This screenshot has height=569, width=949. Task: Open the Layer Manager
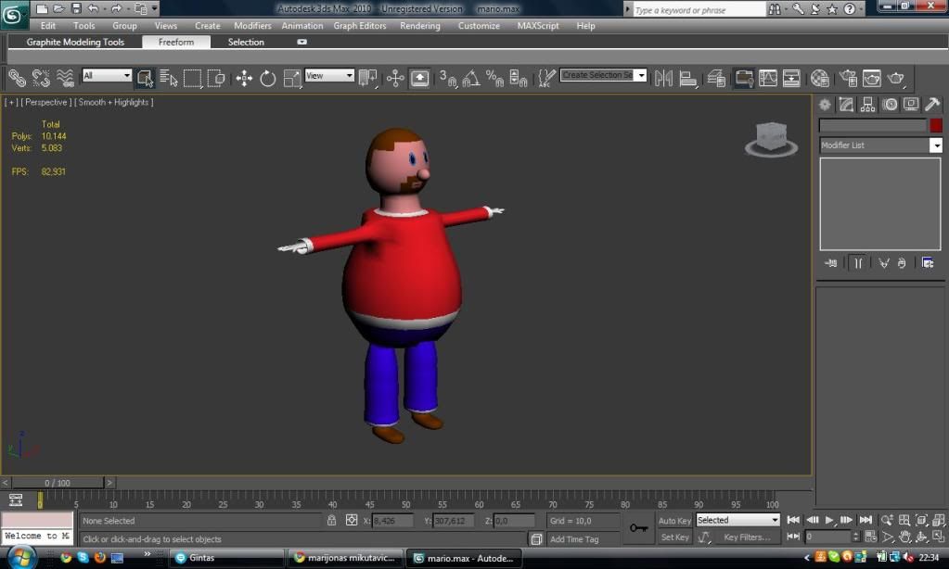pyautogui.click(x=716, y=78)
